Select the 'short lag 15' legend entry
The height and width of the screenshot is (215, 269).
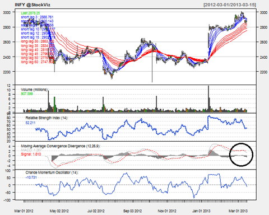[38, 38]
